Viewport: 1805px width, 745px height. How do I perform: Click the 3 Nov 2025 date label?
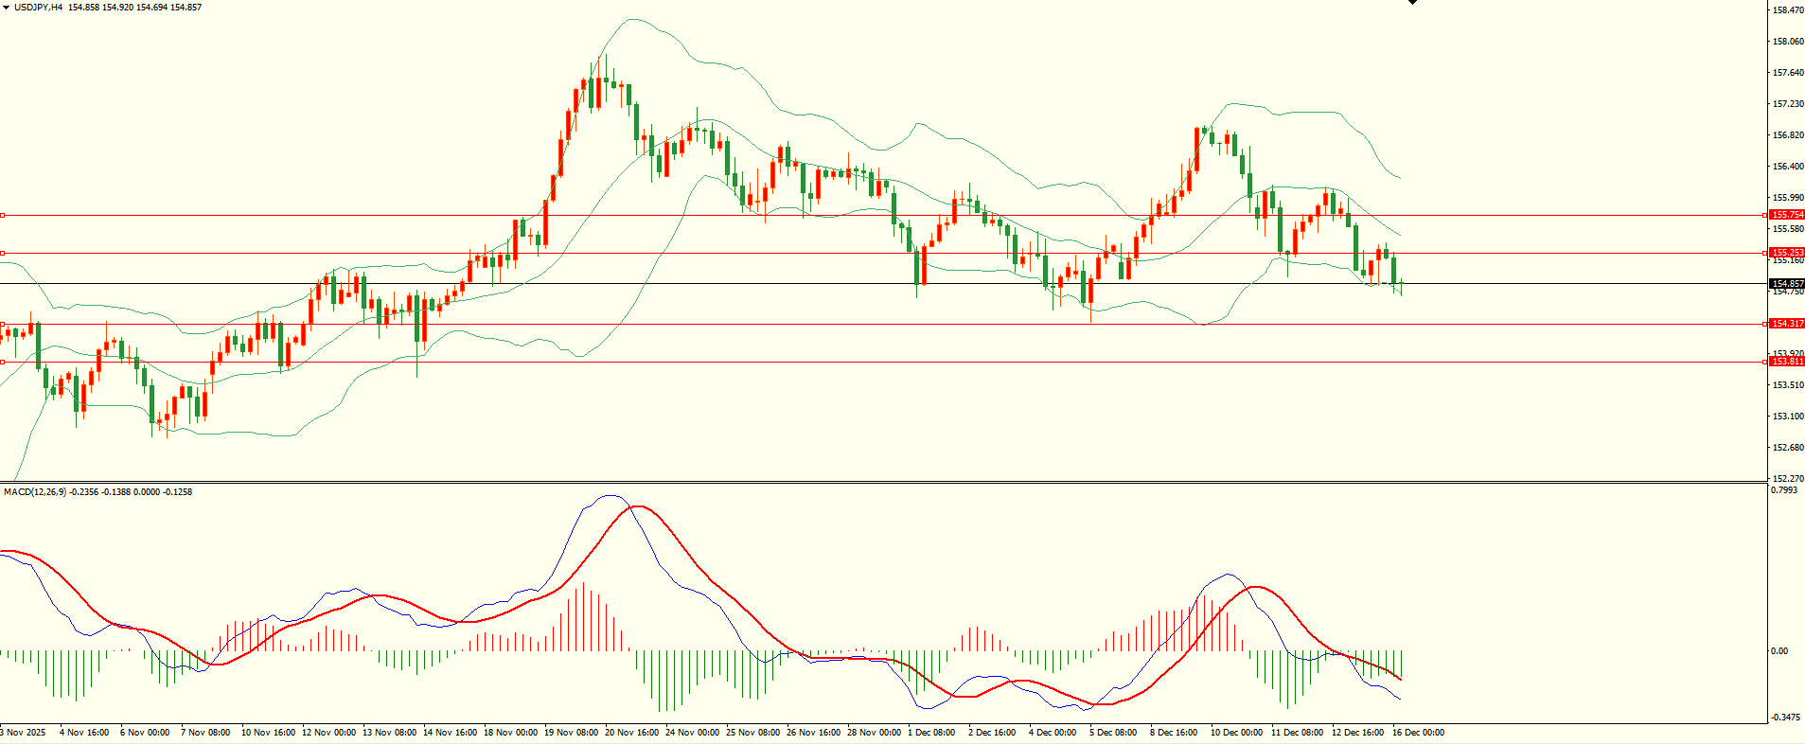tap(23, 733)
